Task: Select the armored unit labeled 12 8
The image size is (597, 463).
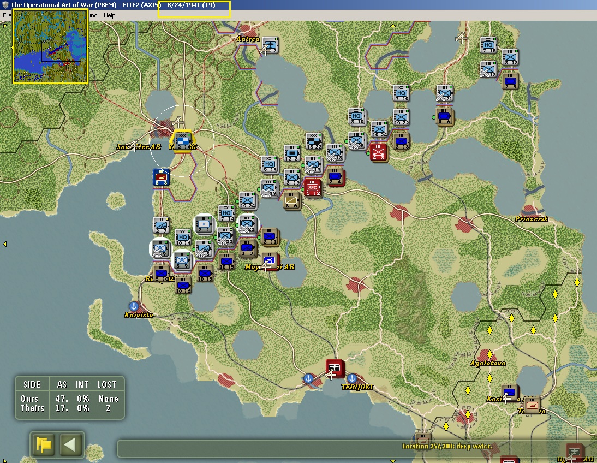Action: pyautogui.click(x=292, y=153)
